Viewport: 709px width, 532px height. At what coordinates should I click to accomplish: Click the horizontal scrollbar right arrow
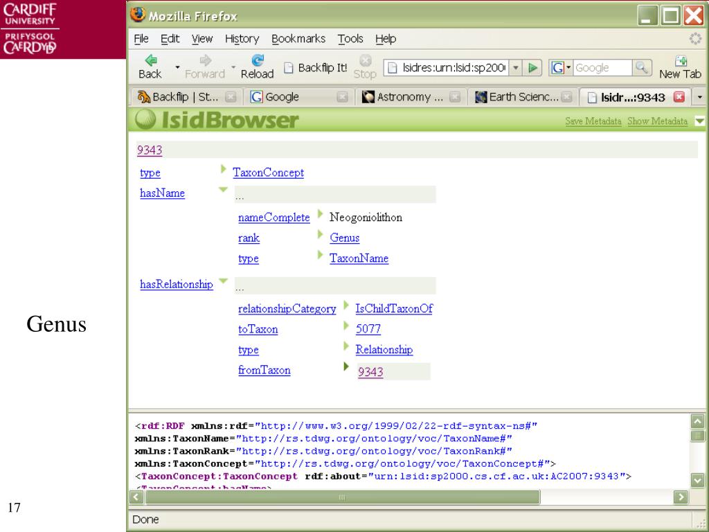(681, 497)
